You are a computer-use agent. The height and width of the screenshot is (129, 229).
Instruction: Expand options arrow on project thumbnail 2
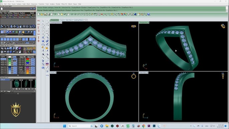pos(30,80)
